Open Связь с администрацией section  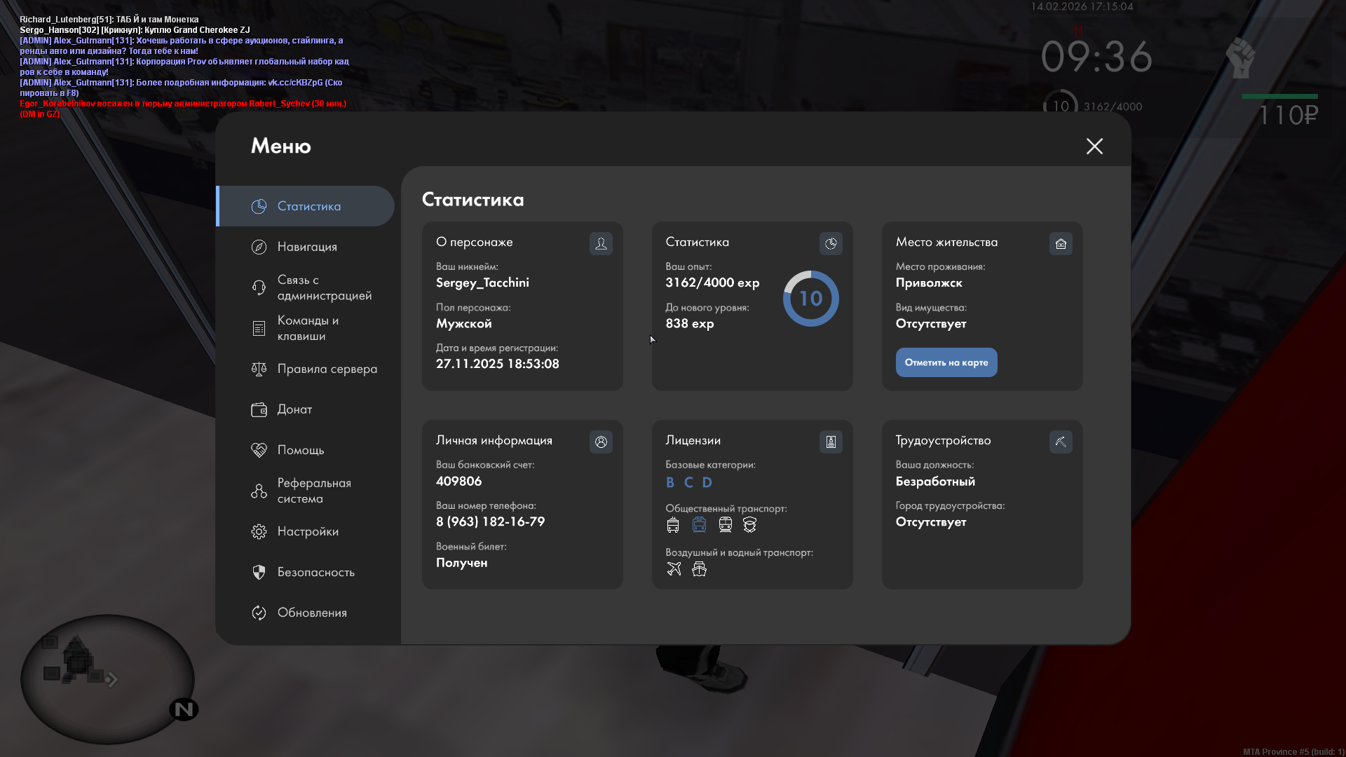coord(324,287)
